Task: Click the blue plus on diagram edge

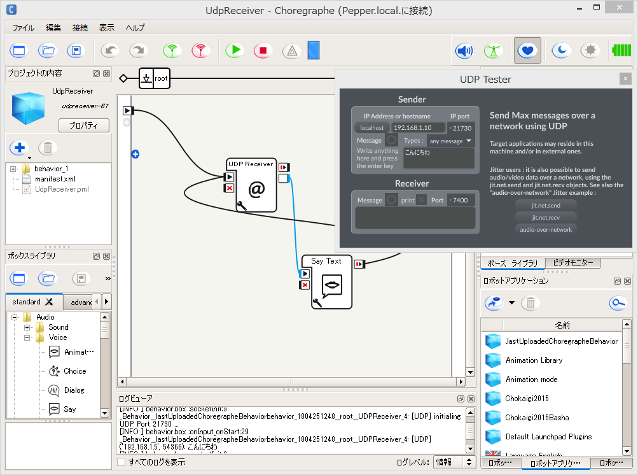Action: 135,154
